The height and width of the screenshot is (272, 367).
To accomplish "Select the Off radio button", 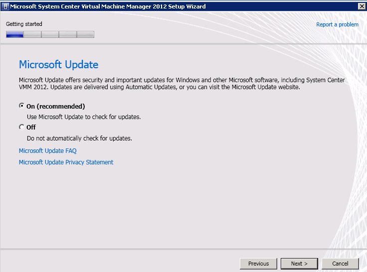I will point(22,127).
